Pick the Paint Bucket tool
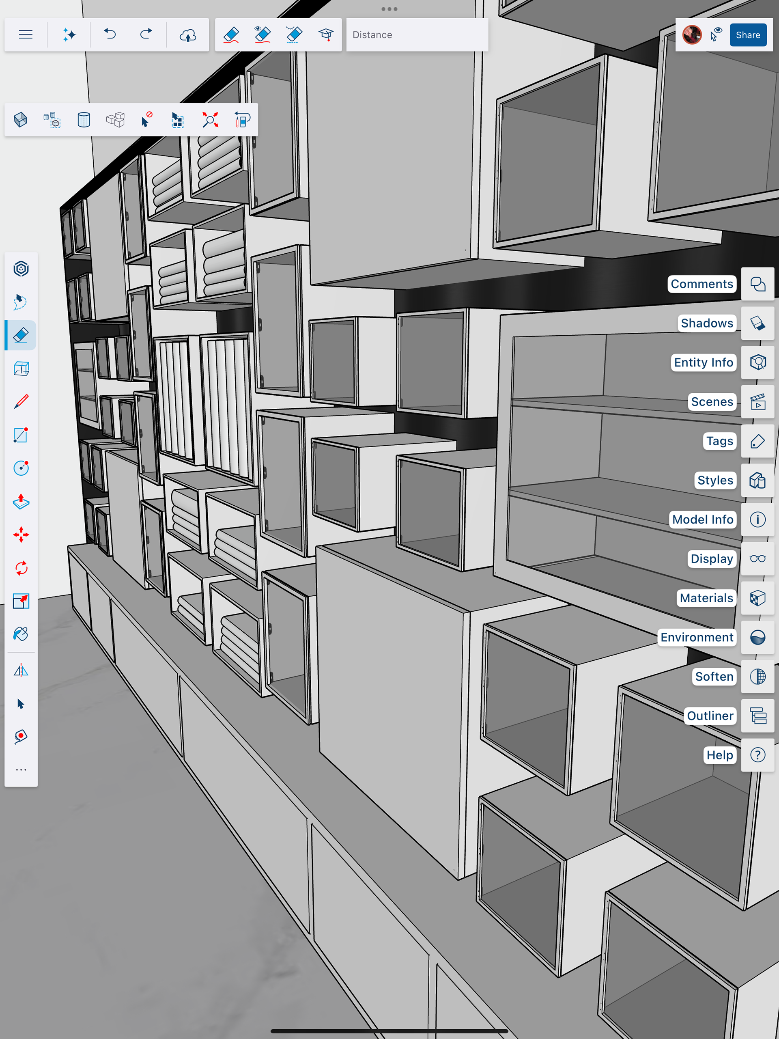 21,634
